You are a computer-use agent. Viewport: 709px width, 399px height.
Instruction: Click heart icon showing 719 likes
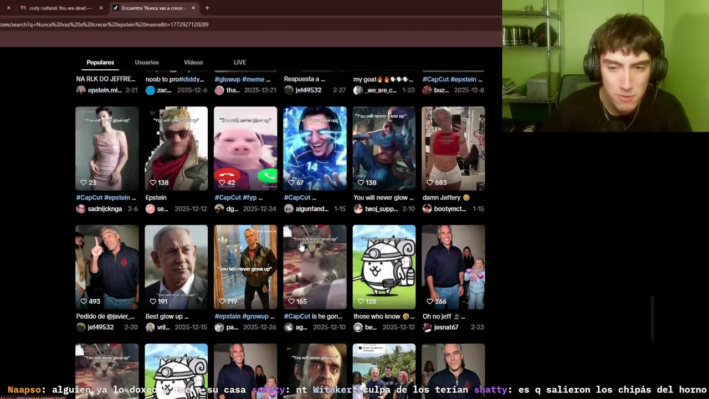click(x=222, y=301)
